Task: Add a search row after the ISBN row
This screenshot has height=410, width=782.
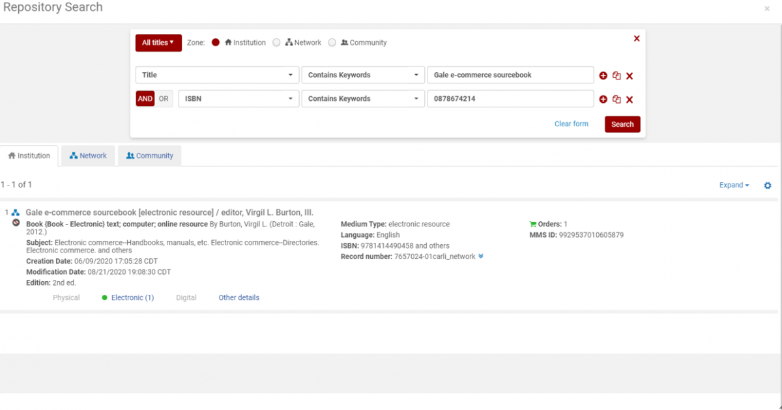Action: (603, 100)
